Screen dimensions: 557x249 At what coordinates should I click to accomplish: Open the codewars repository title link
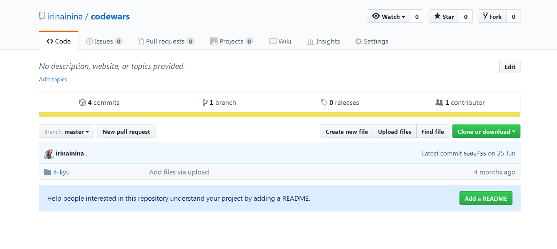click(x=110, y=17)
